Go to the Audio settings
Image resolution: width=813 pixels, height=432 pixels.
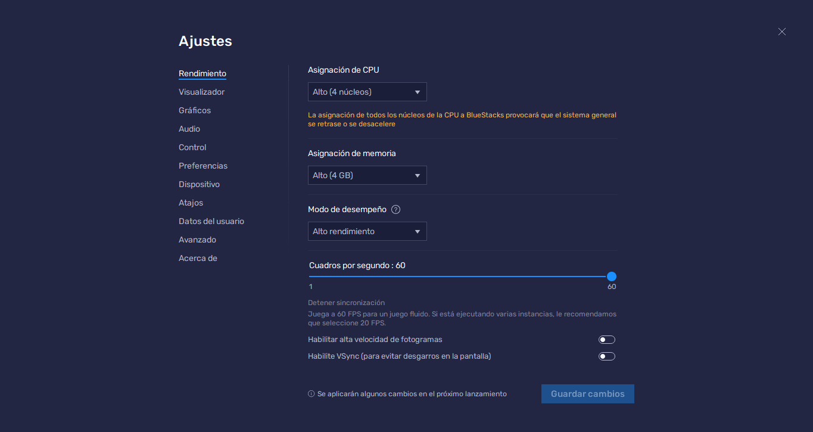click(x=189, y=129)
